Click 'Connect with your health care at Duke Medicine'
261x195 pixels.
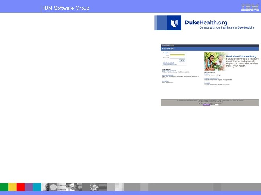pos(227,27)
